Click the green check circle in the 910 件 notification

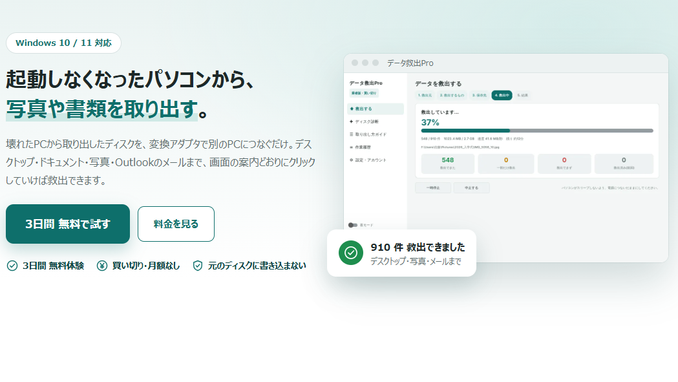click(351, 253)
